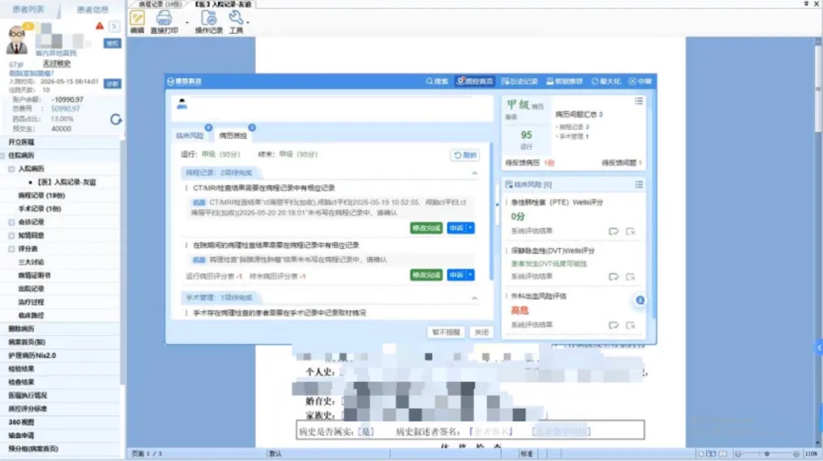Image resolution: width=823 pixels, height=461 pixels.
Task: Click the zoom slider in the status bar
Action: pos(767,454)
